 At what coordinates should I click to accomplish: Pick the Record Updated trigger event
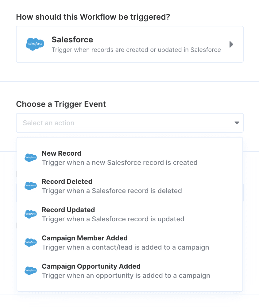pyautogui.click(x=68, y=210)
